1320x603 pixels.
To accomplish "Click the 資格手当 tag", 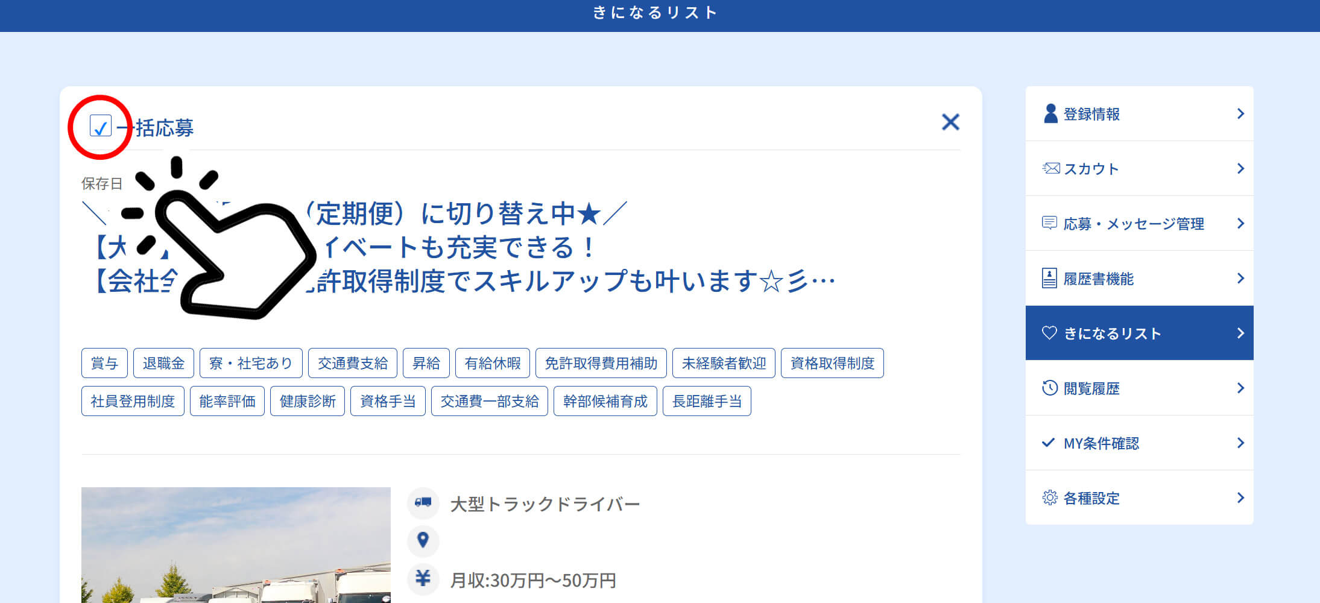I will point(388,401).
